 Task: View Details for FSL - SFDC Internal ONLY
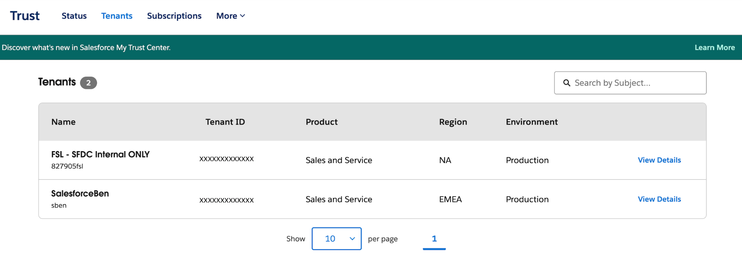pyautogui.click(x=659, y=160)
